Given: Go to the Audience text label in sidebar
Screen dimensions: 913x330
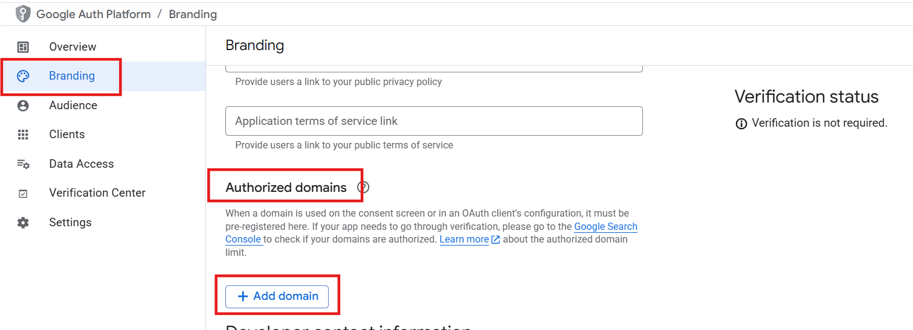Looking at the screenshot, I should (73, 106).
